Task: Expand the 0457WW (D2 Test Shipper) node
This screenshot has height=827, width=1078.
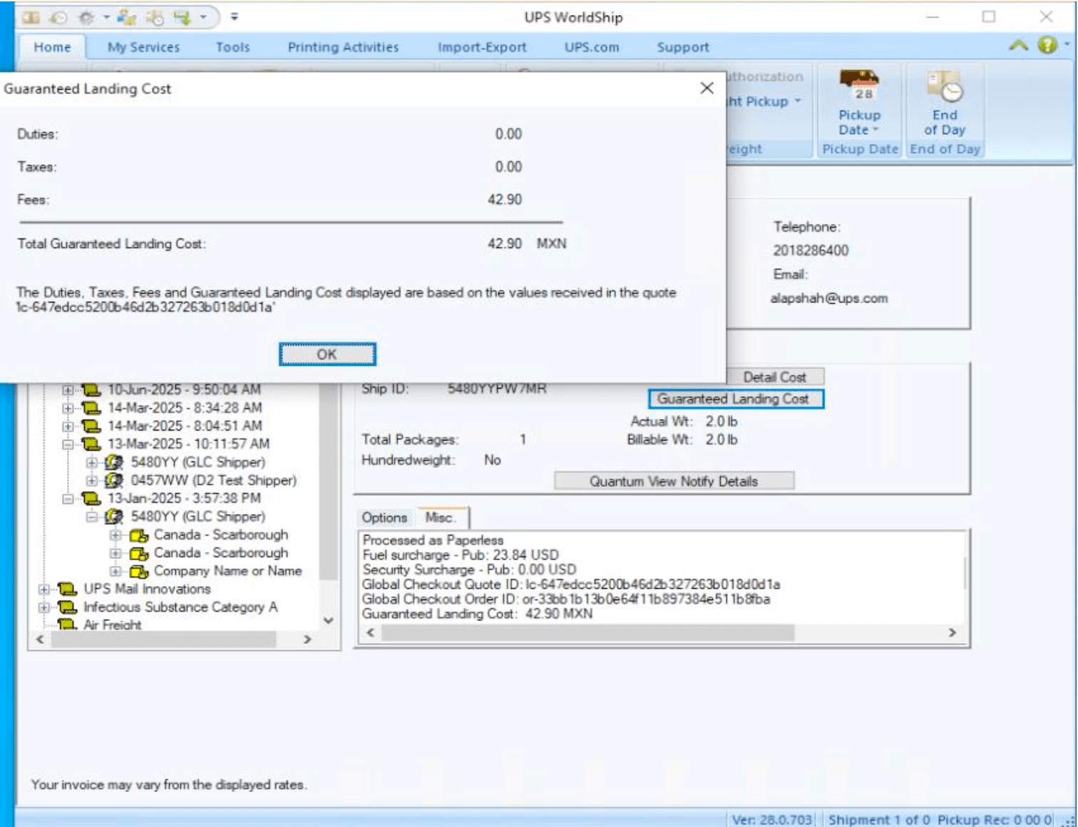Action: pyautogui.click(x=91, y=481)
